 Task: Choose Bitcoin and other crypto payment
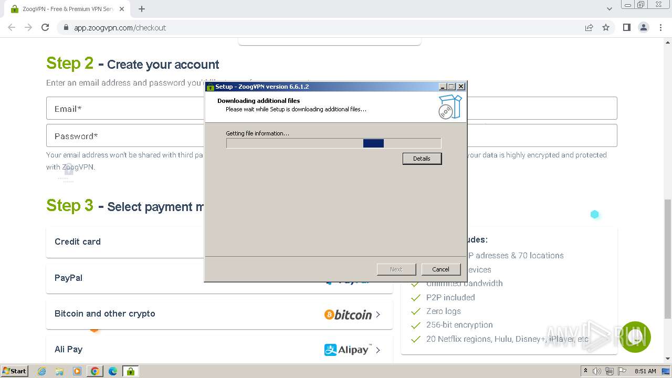point(219,314)
